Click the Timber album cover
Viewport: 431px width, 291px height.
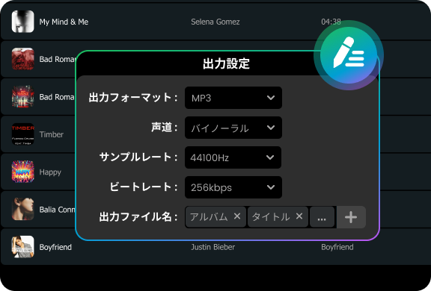22,134
